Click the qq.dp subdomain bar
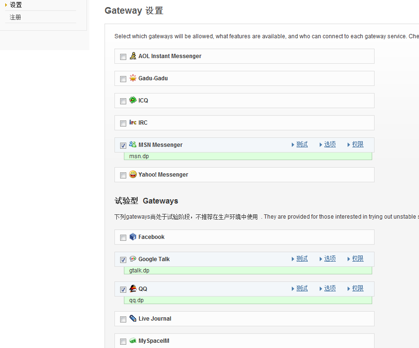 point(248,300)
